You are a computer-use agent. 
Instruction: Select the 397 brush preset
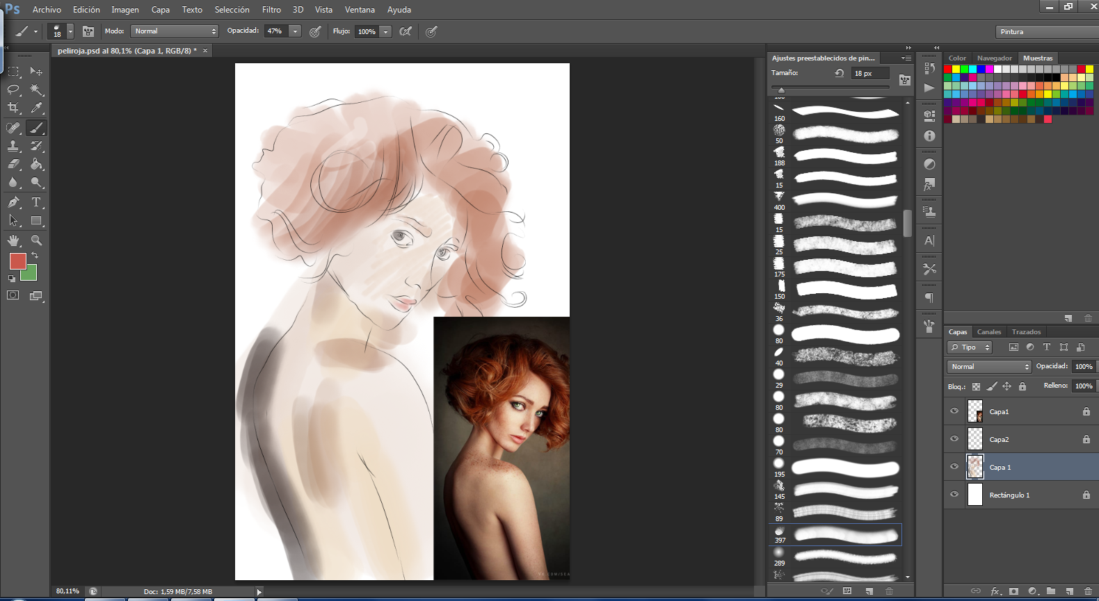pos(836,534)
